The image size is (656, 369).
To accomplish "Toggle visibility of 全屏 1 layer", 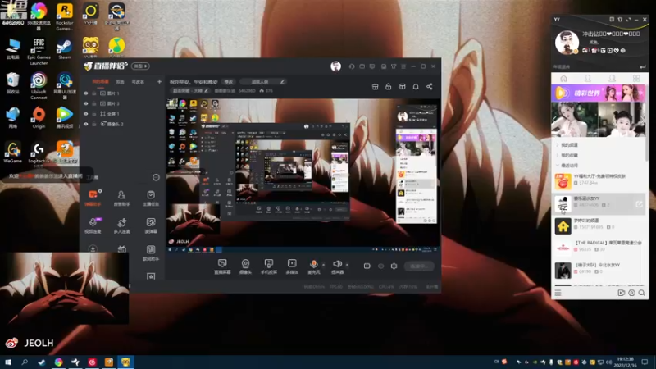I will 86,114.
